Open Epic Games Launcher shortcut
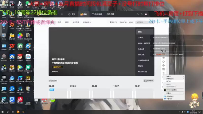Screen dimensions: 203x114 tap(4, 80)
